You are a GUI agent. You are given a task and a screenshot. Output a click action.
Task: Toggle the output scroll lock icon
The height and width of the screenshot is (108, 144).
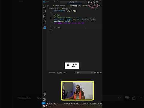98,73
